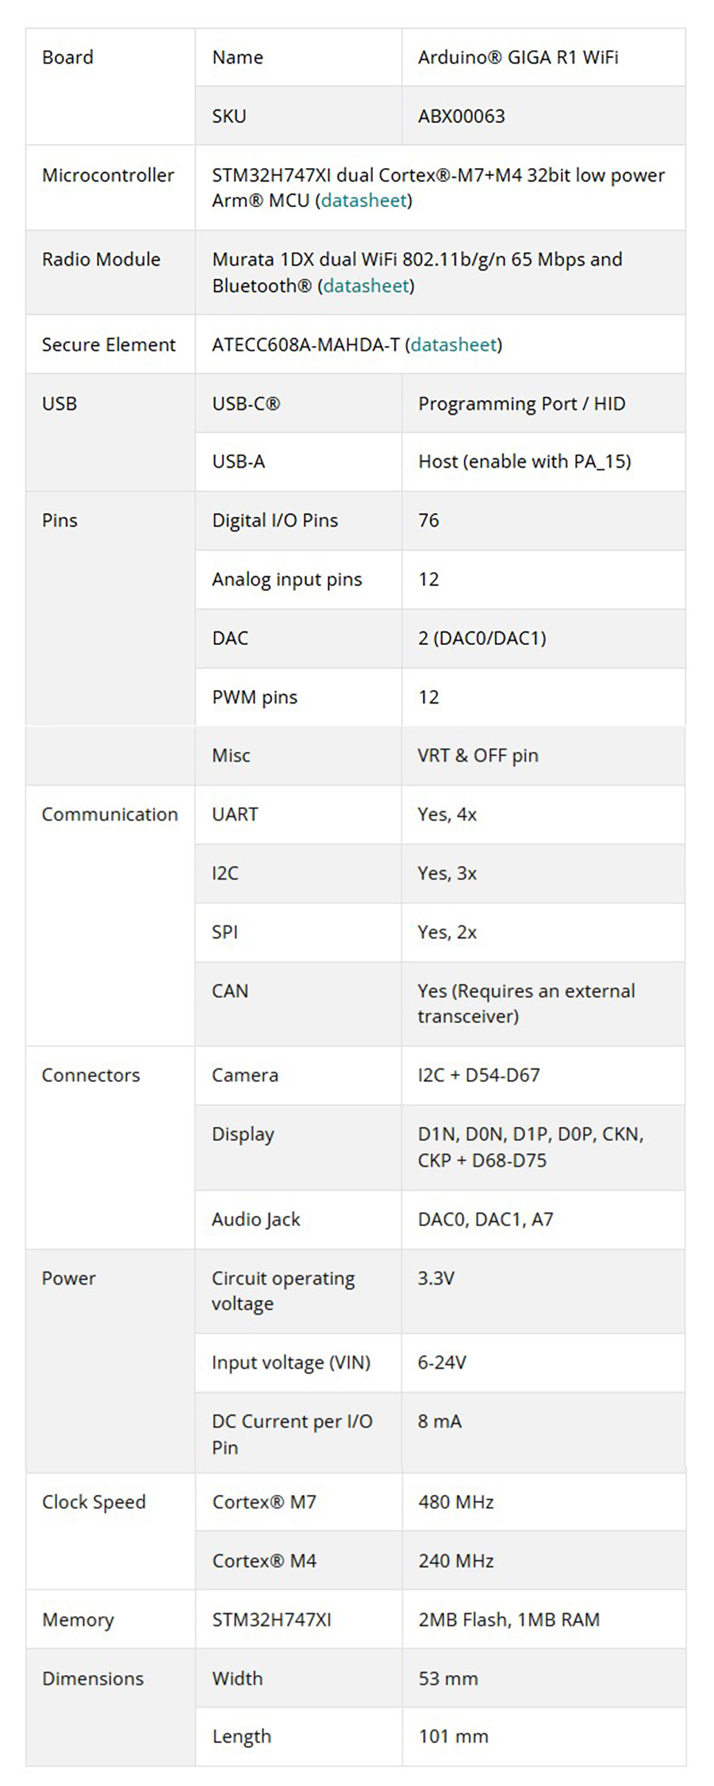Click the Cortex M4 240 MHz value
This screenshot has height=1786, width=714.
click(x=455, y=1561)
